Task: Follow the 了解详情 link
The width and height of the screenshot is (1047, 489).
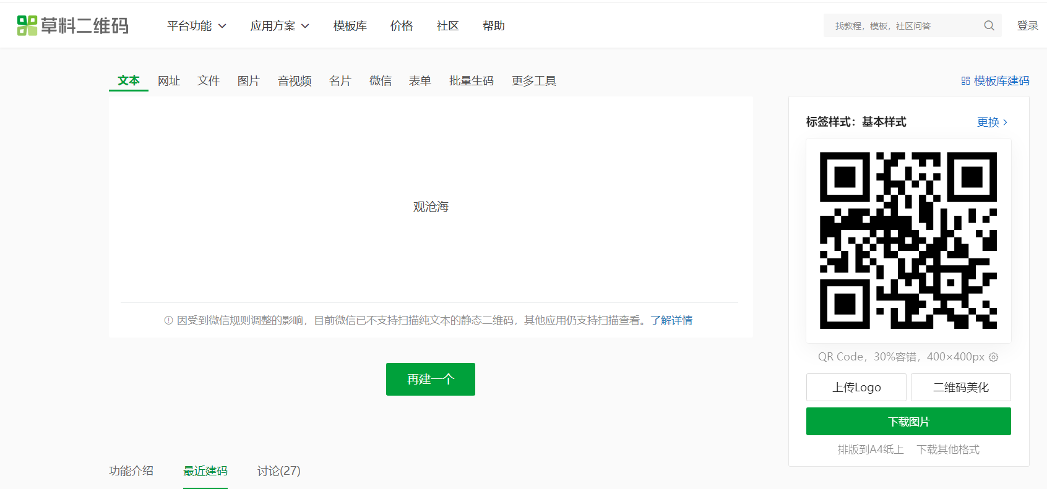Action: click(x=671, y=320)
